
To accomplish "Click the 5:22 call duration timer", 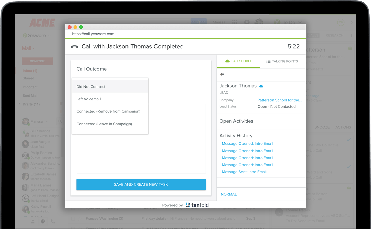I will [x=294, y=46].
